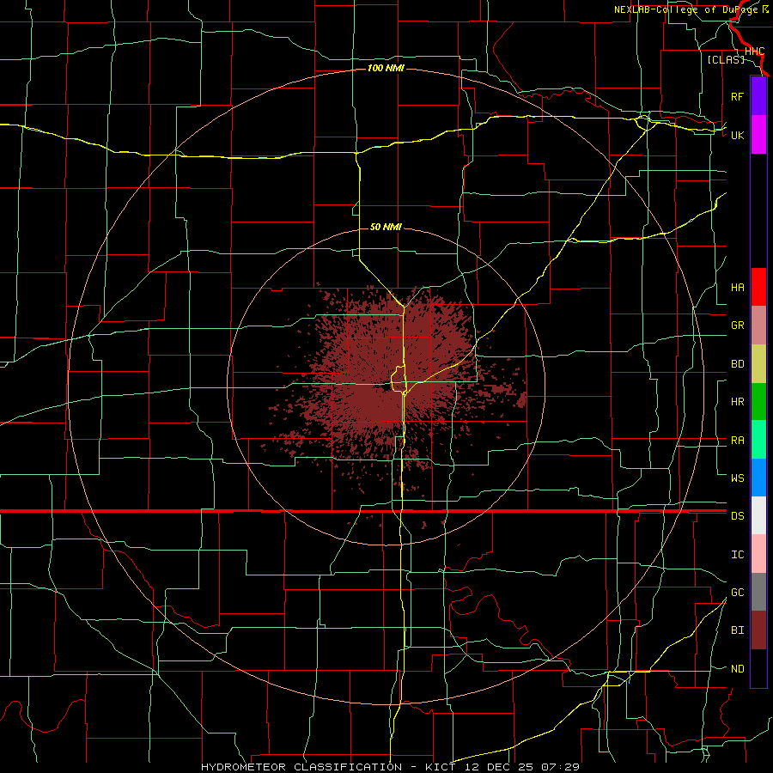Click the ND legend label

tap(737, 669)
